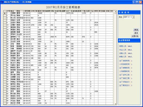Click the grid scrollbar up arrow
The width and height of the screenshot is (143, 107).
point(115,11)
